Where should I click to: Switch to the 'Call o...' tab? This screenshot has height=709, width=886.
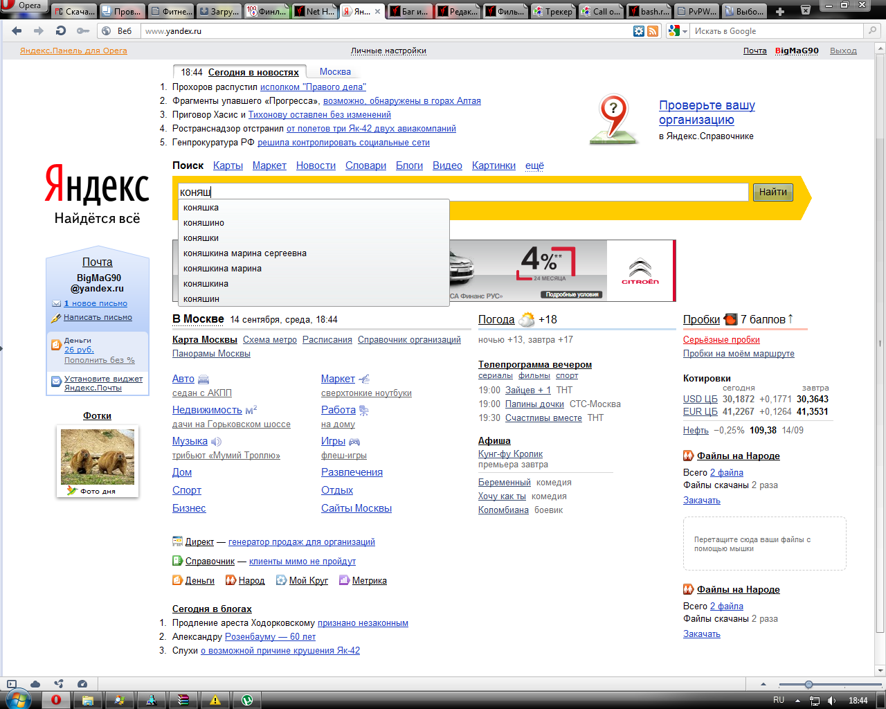pyautogui.click(x=600, y=11)
